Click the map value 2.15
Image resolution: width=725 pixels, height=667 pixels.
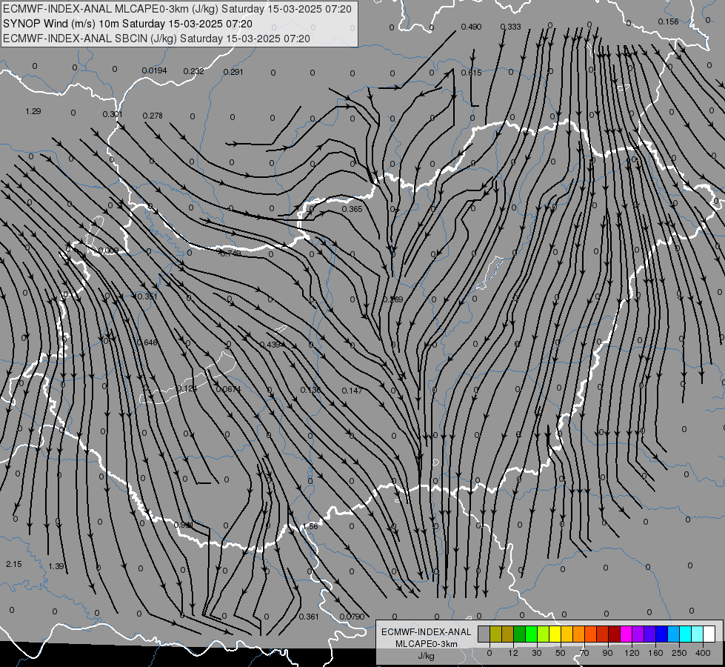point(14,564)
